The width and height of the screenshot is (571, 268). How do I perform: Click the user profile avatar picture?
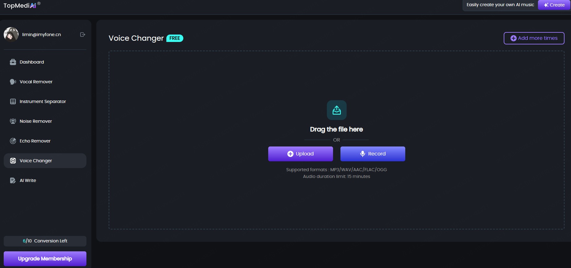(x=11, y=35)
